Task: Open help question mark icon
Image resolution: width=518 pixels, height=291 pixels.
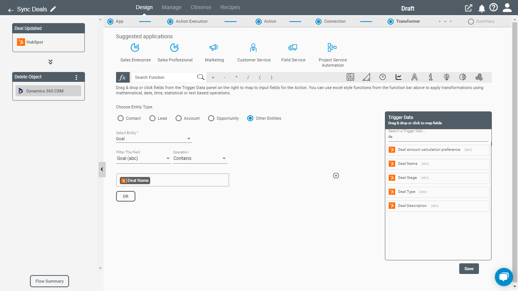Action: (x=493, y=8)
